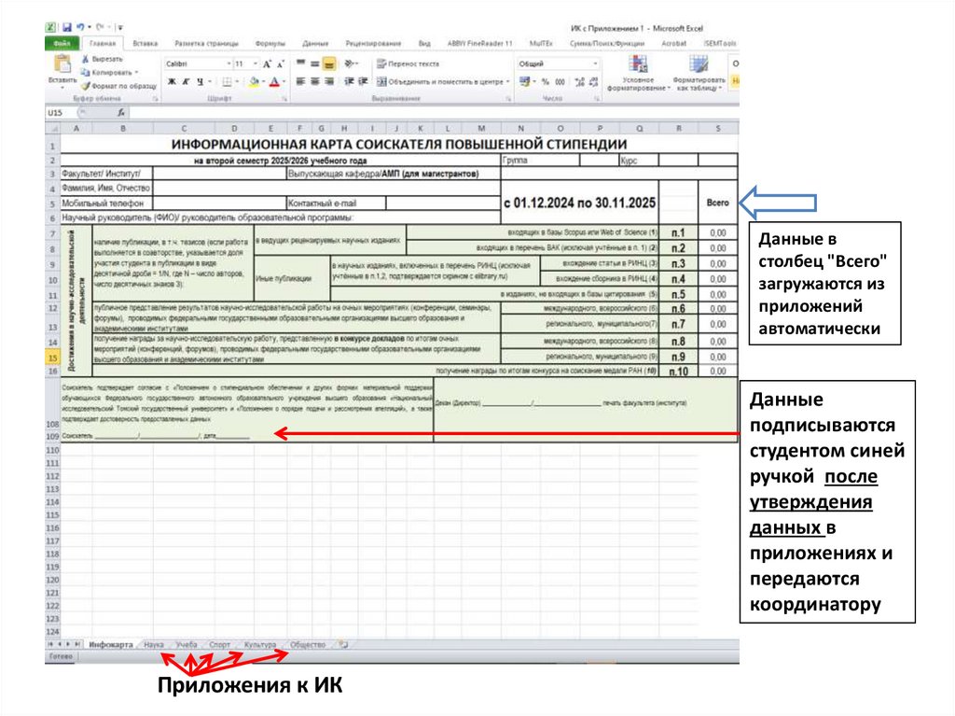
Task: Click Объединить и поместить в центре
Action: (443, 82)
